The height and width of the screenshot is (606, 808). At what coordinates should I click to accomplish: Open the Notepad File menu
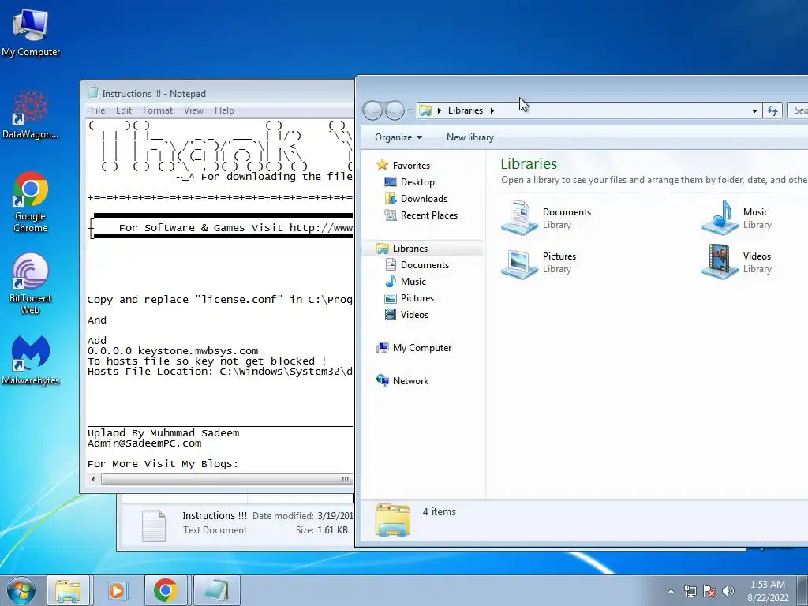point(97,110)
